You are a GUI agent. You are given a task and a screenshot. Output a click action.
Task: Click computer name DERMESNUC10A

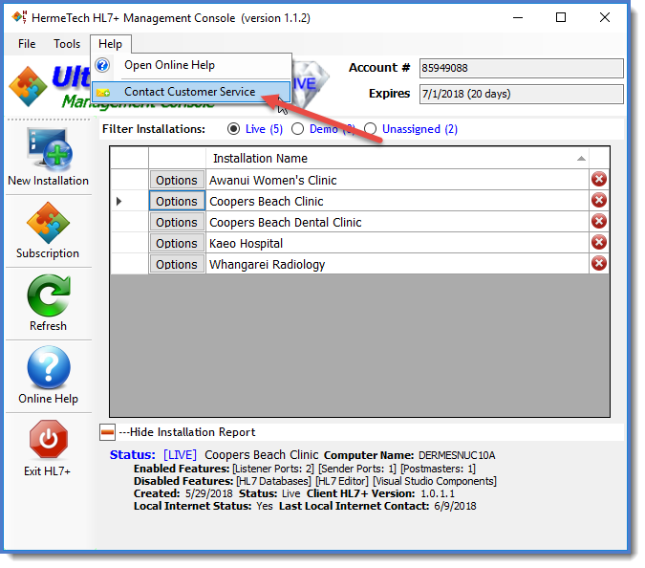(457, 455)
